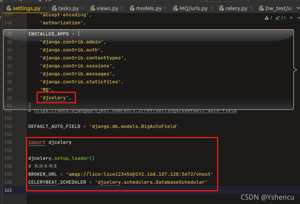Open the Dw_test/urls tab
The width and height of the screenshot is (300, 204).
coord(276,8)
